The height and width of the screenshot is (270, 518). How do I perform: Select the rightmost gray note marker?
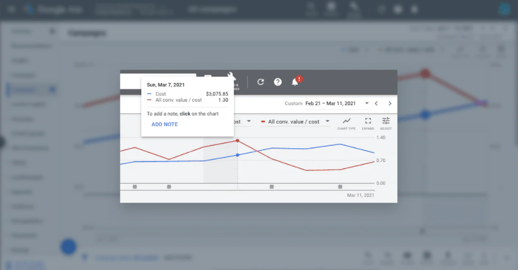[340, 186]
